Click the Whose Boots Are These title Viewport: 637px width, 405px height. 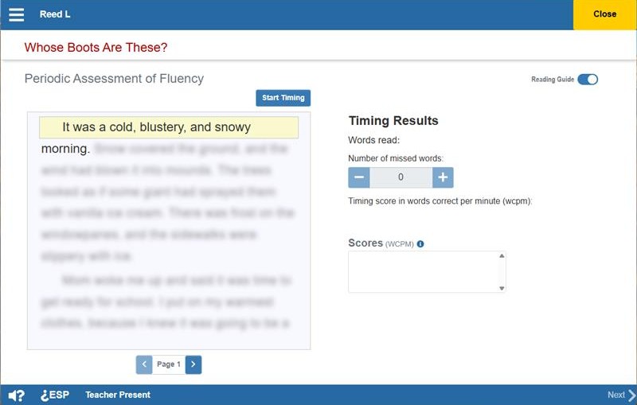click(x=96, y=48)
